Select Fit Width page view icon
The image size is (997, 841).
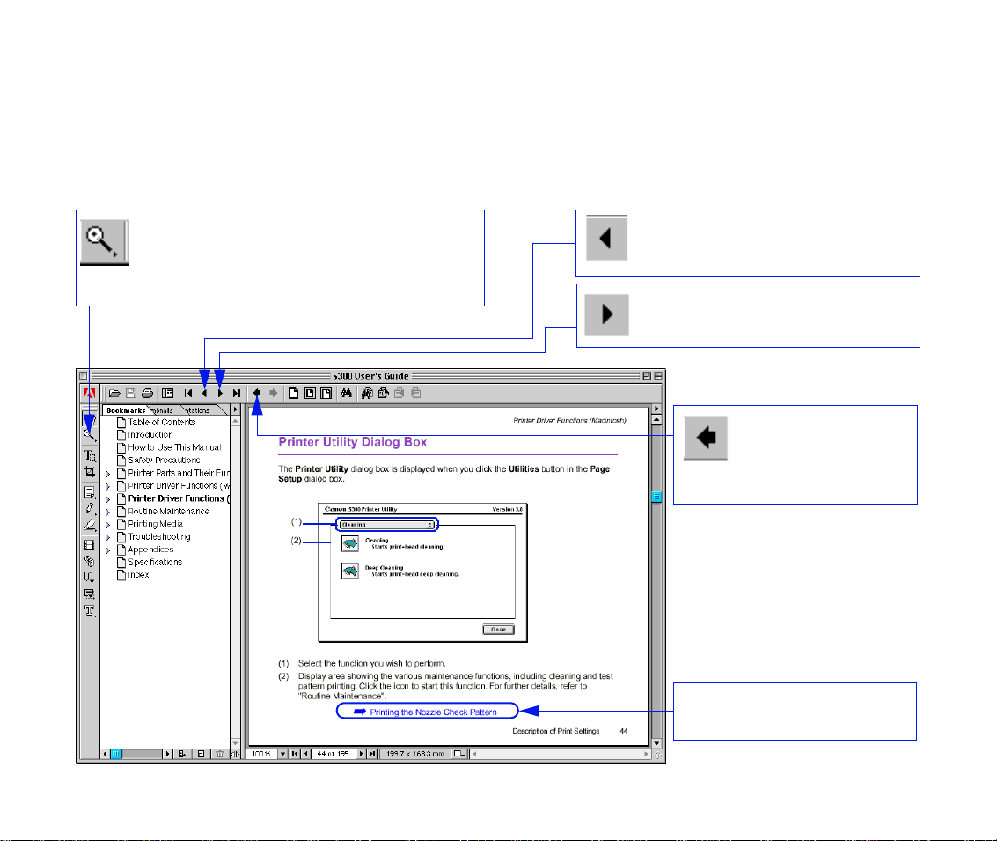326,393
